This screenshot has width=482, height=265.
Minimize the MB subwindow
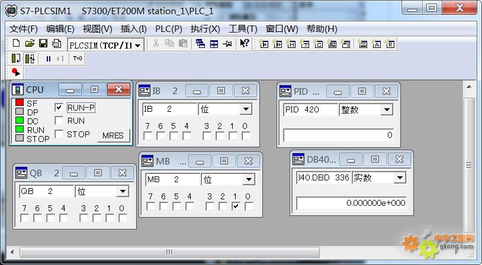click(x=200, y=161)
